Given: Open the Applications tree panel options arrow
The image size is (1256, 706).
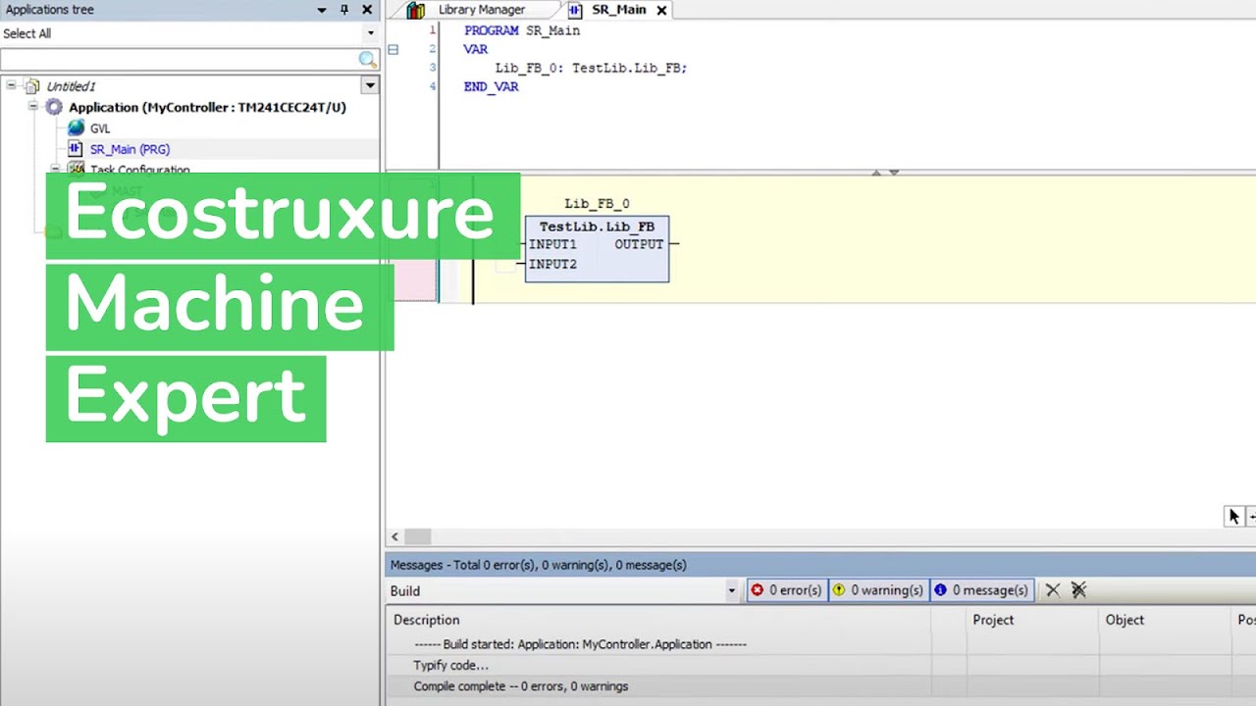Looking at the screenshot, I should [x=321, y=10].
